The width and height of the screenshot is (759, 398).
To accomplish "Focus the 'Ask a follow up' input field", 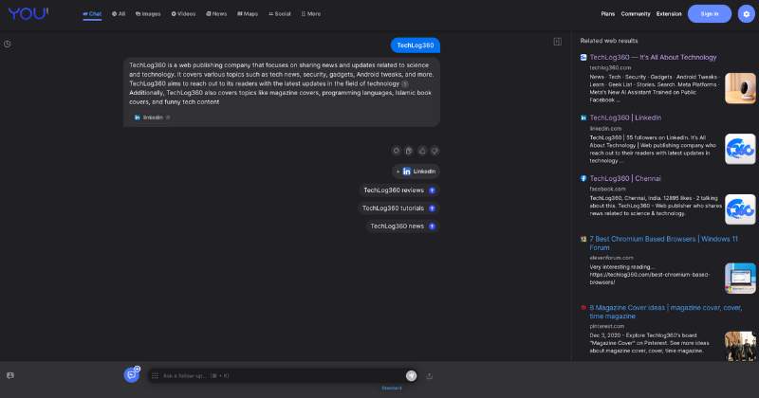I will pyautogui.click(x=283, y=376).
